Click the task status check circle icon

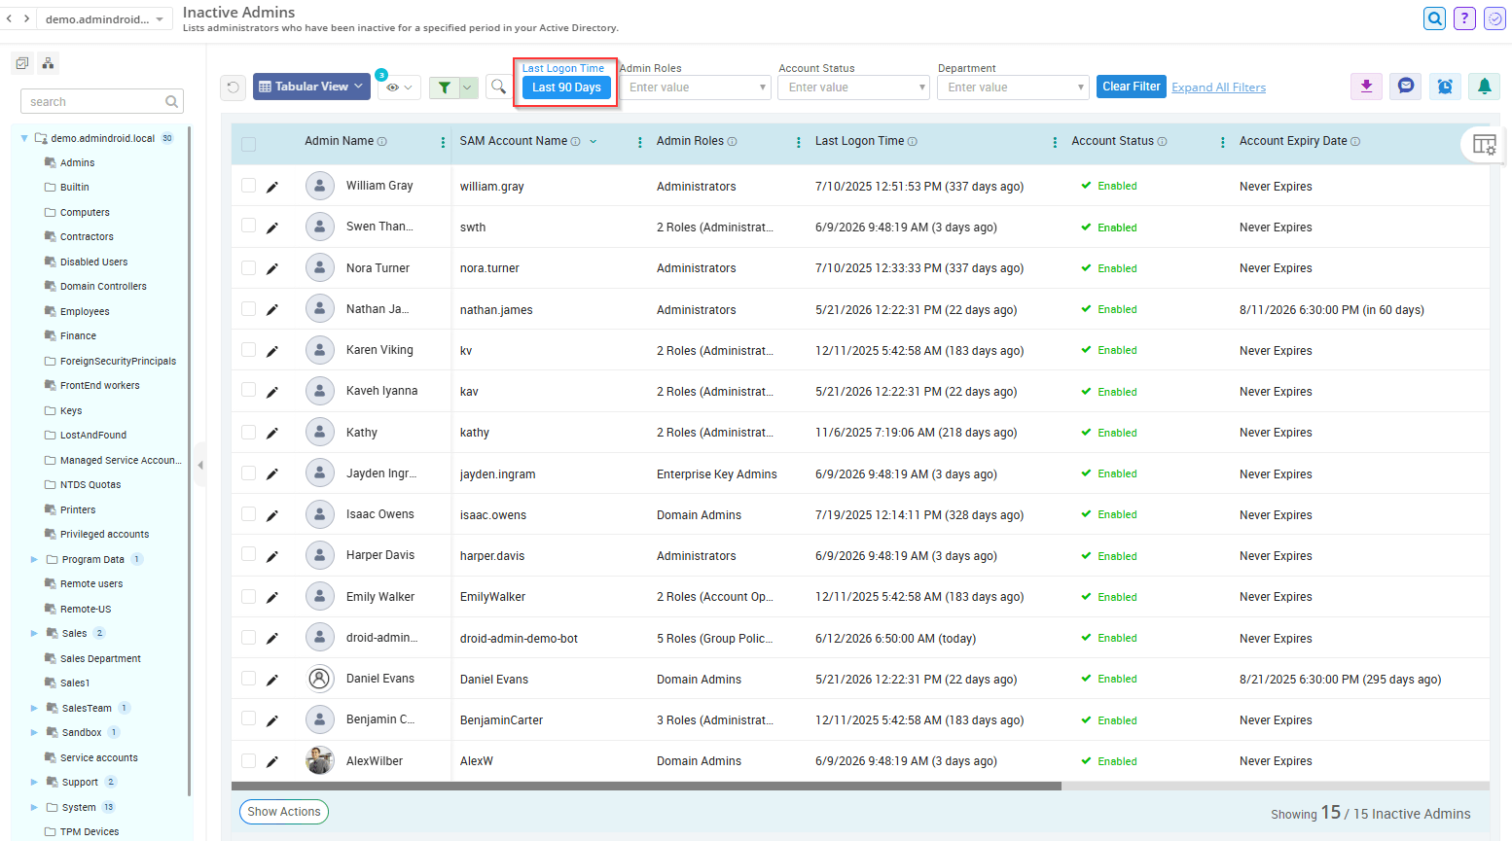(1494, 18)
